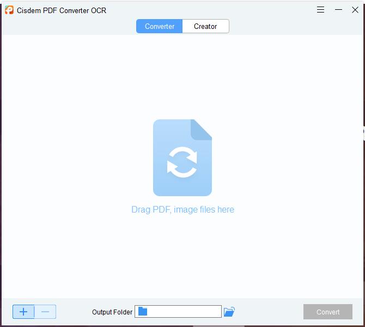Image resolution: width=365 pixels, height=327 pixels.
Task: Switch to the Converter tab
Action: click(160, 26)
